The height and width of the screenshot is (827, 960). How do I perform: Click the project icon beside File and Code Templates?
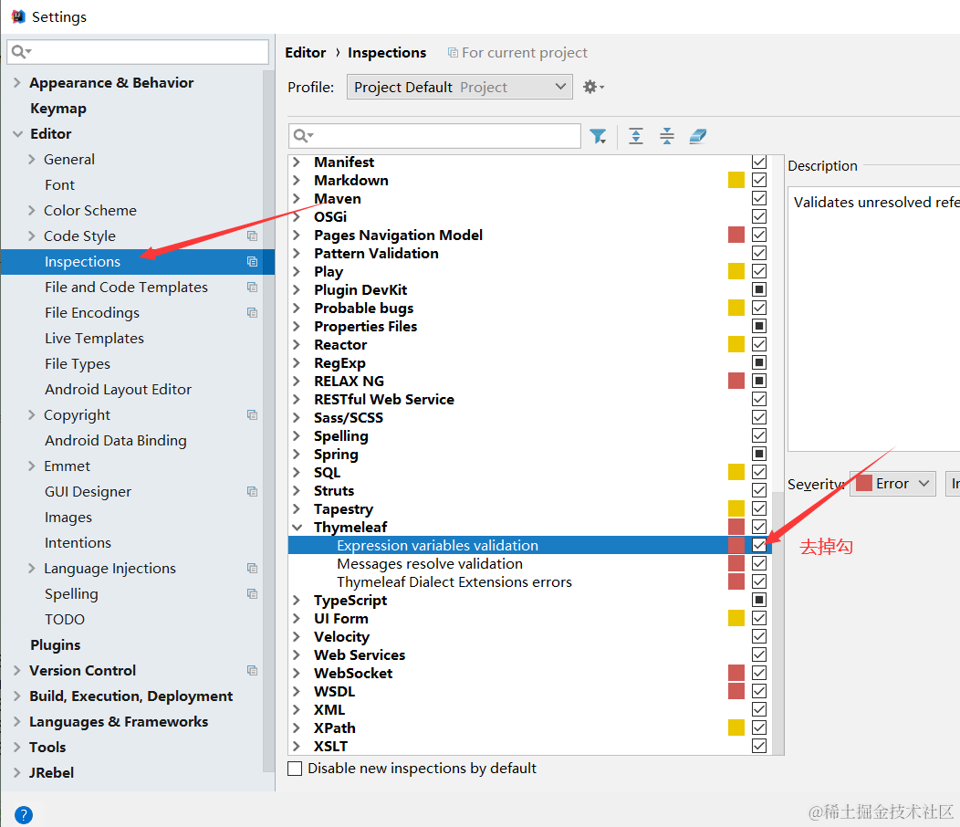coord(252,288)
